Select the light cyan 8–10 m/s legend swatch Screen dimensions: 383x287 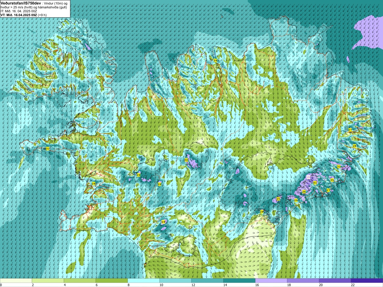[x=144, y=281]
